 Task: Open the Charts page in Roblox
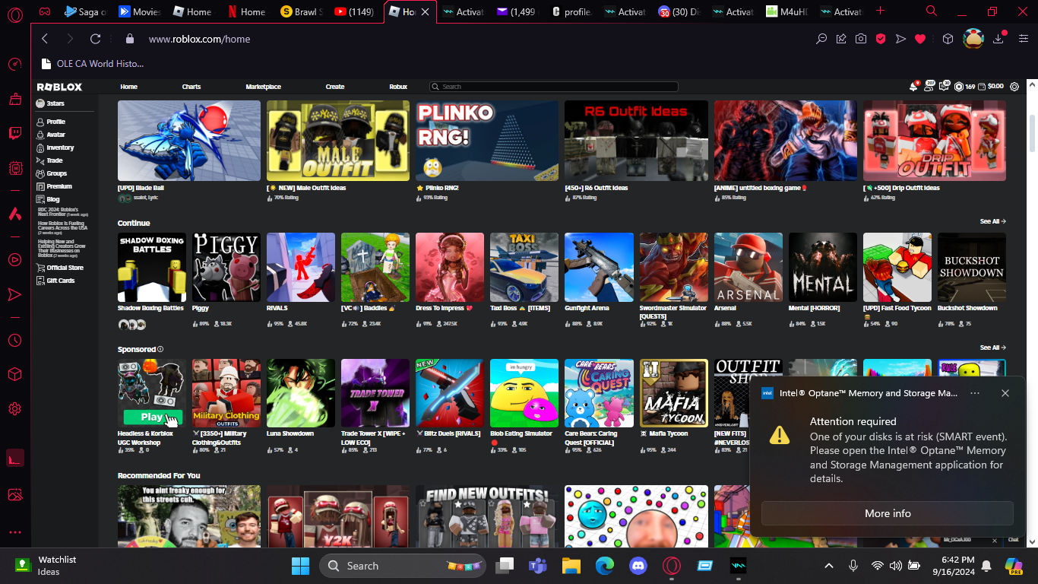point(191,87)
